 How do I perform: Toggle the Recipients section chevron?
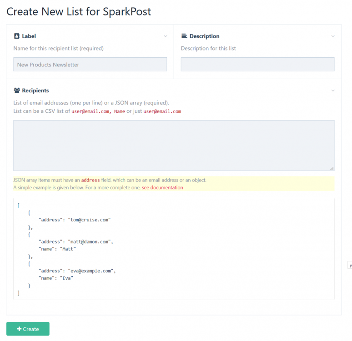[333, 91]
